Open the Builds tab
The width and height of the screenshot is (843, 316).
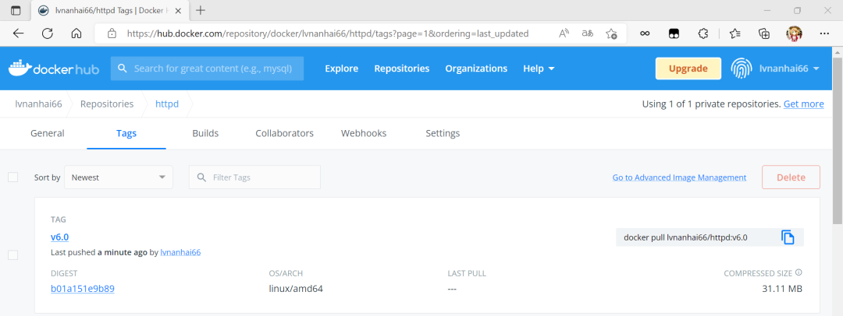point(205,133)
